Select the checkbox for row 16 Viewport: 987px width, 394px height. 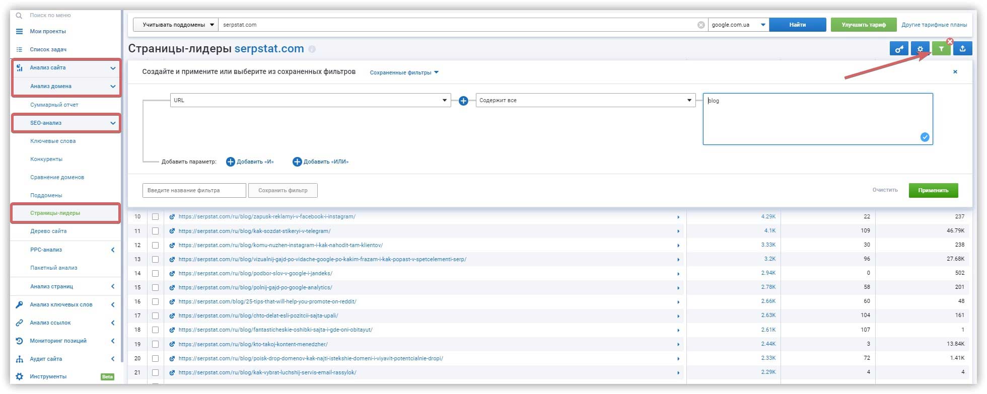pos(155,302)
